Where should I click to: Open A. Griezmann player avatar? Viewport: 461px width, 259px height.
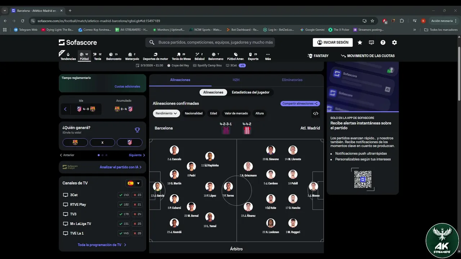(248, 167)
